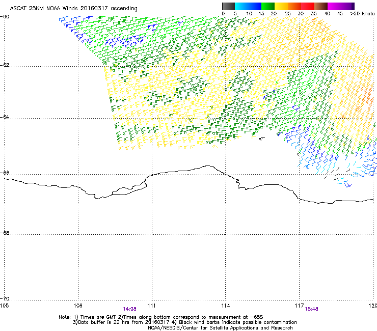The image size is (377, 331).
Task: Click the 15:48 swath time label
Action: point(311,309)
